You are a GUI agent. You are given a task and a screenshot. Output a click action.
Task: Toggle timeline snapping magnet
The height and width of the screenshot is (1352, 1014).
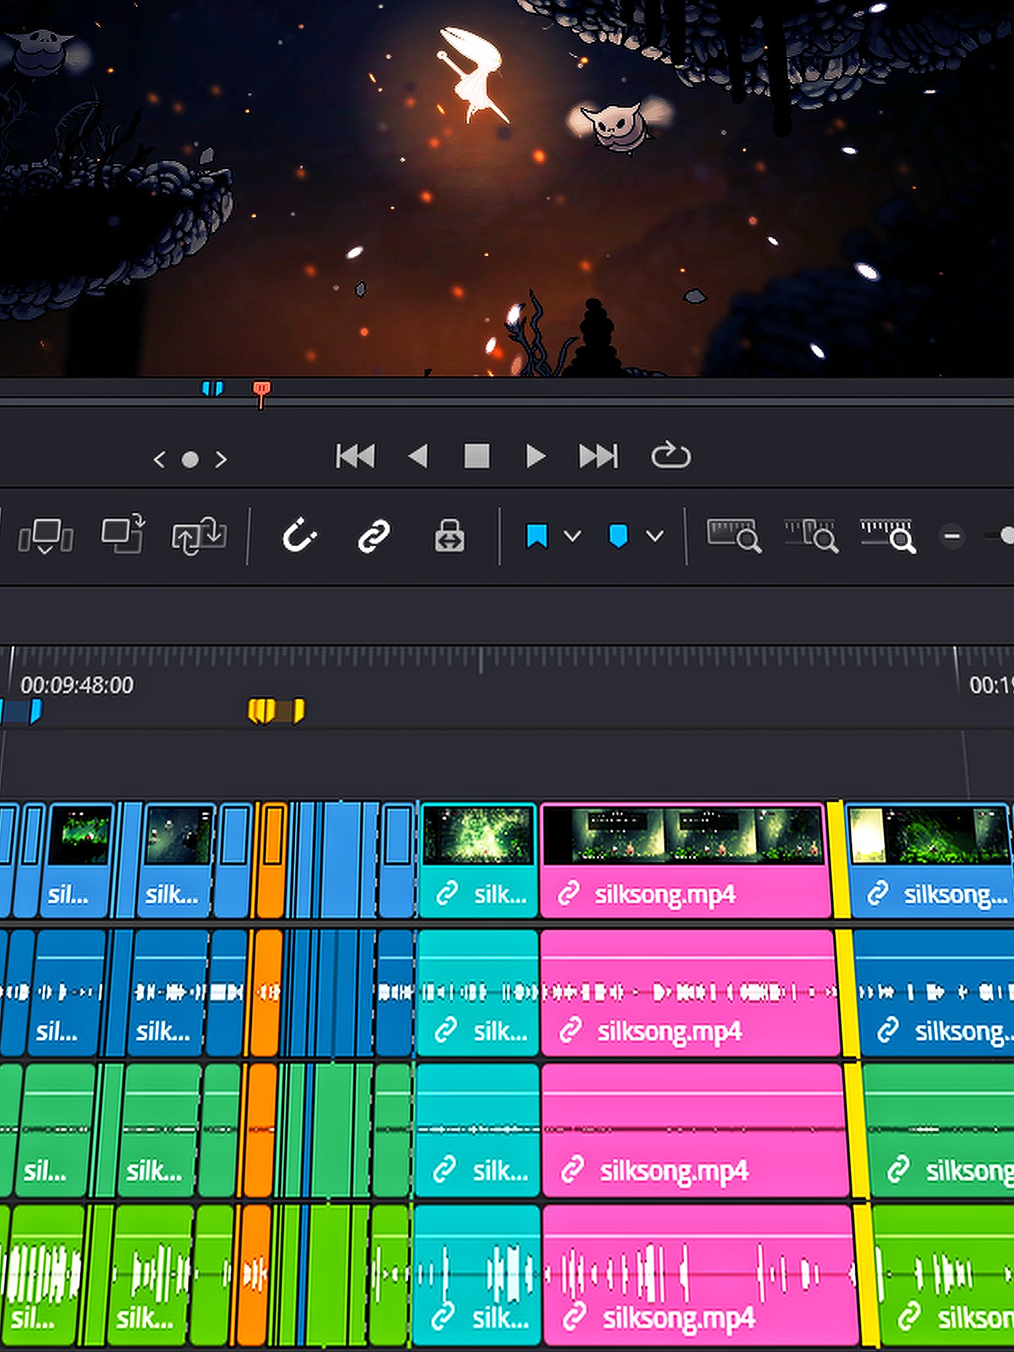coord(299,535)
